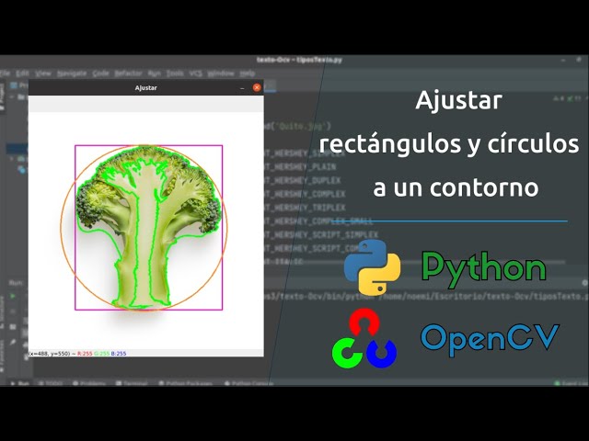Open the View menu in PyCharm
This screenshot has height=441, width=589.
pos(43,73)
